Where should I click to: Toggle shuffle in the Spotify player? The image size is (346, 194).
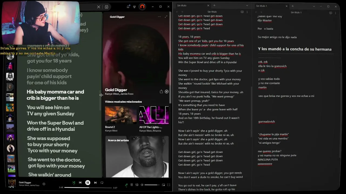tap(74, 183)
